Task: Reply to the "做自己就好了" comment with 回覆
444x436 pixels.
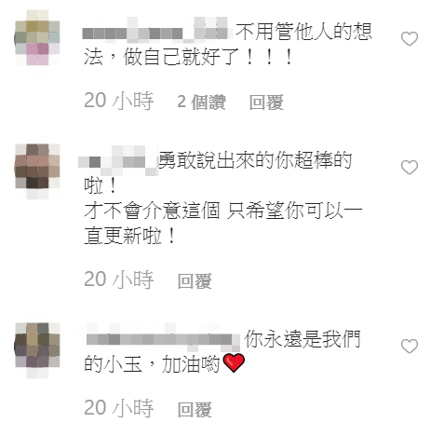Action: pyautogui.click(x=266, y=102)
